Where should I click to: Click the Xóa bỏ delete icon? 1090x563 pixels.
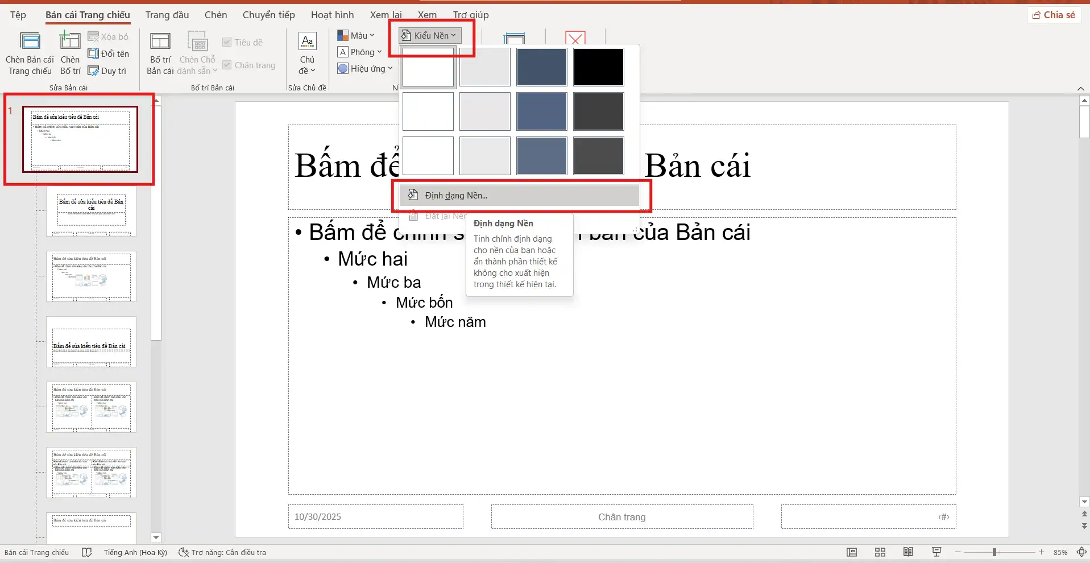point(109,36)
